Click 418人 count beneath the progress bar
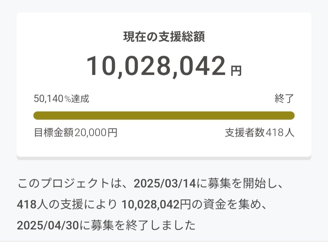The height and width of the screenshot is (243, 328). tap(280, 133)
